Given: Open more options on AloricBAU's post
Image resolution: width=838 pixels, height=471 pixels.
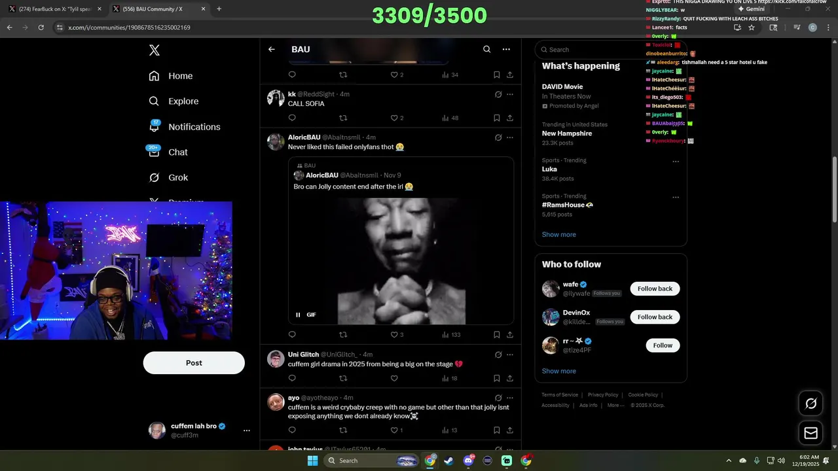Looking at the screenshot, I should (x=510, y=137).
